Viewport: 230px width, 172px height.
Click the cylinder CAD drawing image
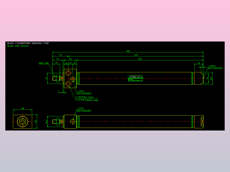[115, 86]
